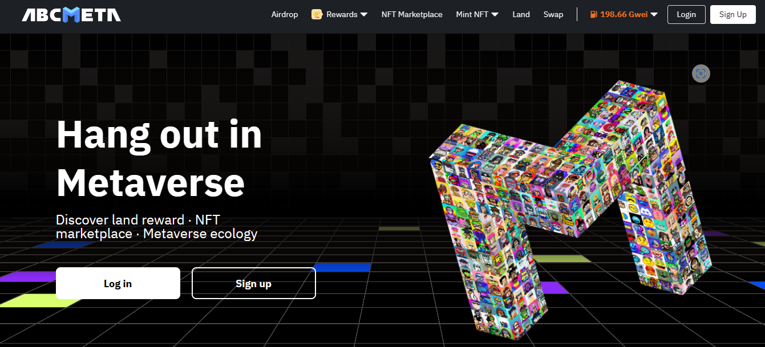
Task: Click the Rewards coin icon
Action: pos(317,15)
